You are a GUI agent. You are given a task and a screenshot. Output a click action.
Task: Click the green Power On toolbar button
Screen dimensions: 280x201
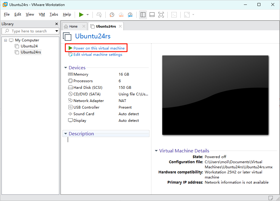(x=81, y=15)
